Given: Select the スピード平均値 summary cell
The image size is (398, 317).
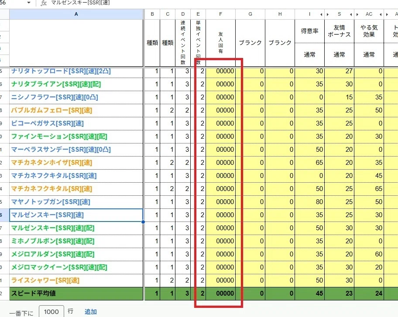Looking at the screenshot, I should point(76,293).
